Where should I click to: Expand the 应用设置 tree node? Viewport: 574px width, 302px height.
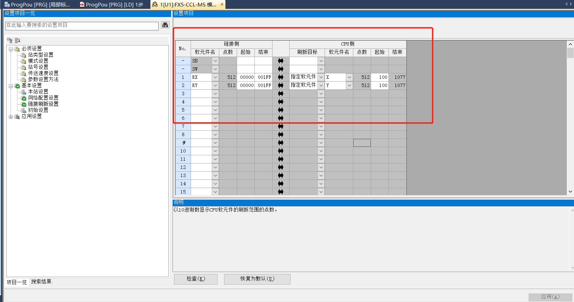(11, 117)
